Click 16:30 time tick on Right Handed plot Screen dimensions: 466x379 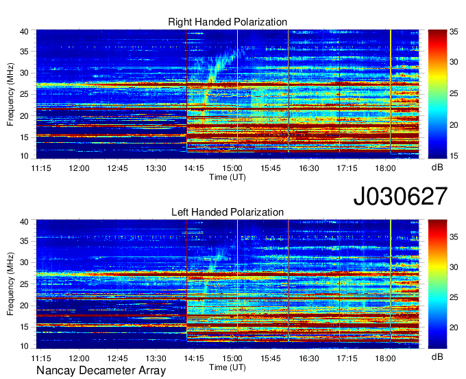click(x=309, y=168)
